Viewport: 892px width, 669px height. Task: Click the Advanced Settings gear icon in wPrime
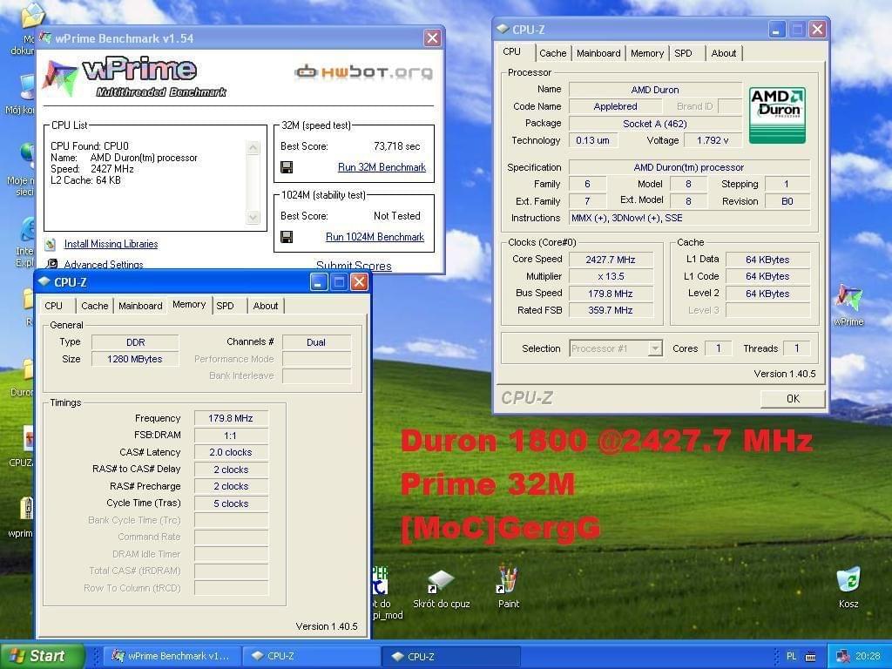tap(52, 263)
